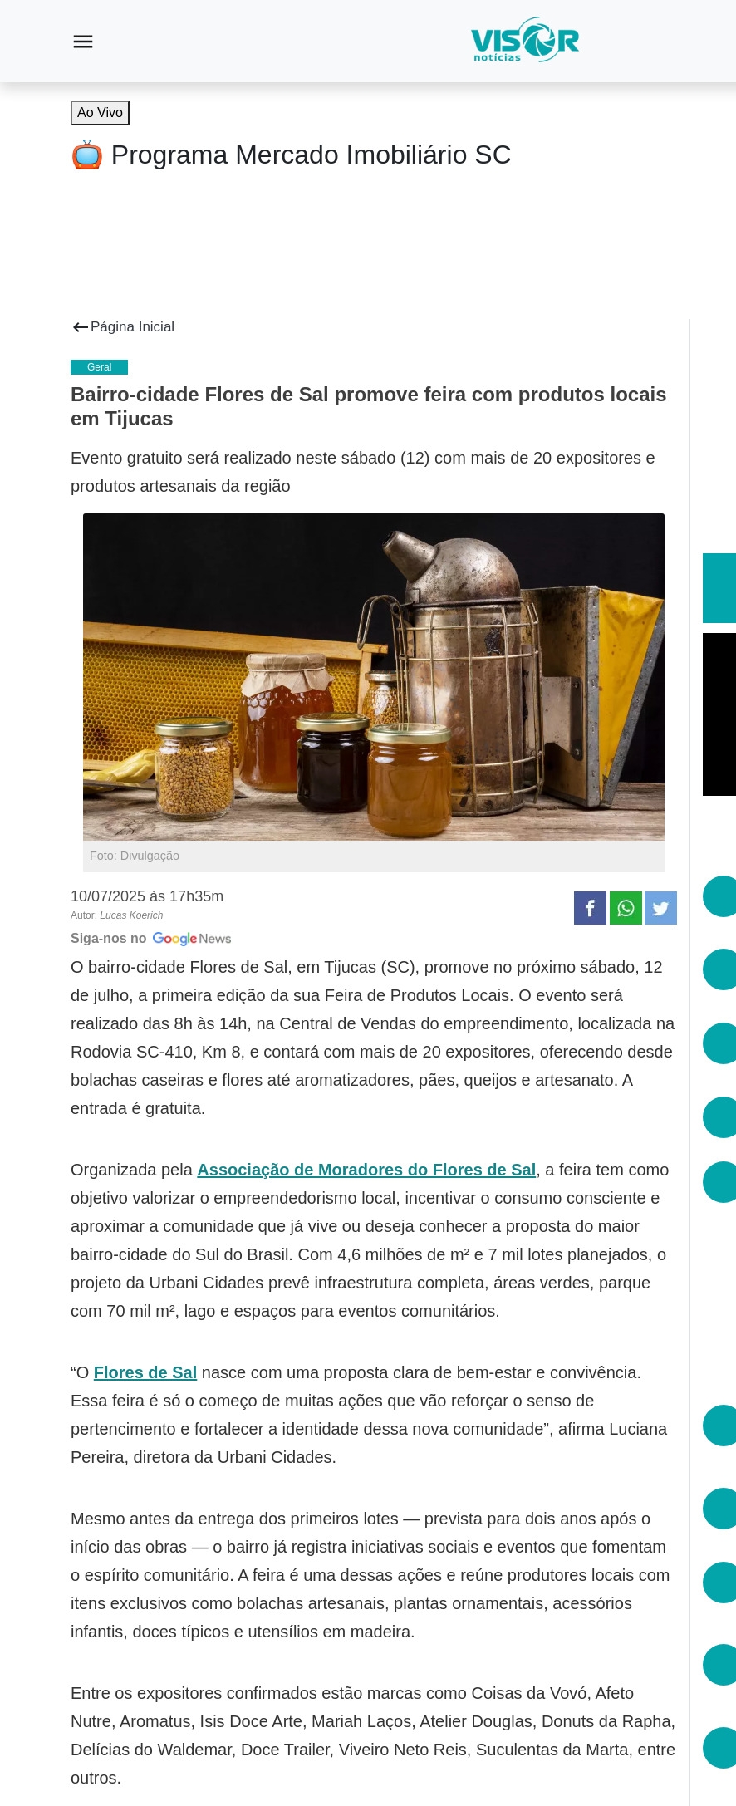Viewport: 736px width, 1806px height.
Task: Go back to Página Inicial
Action: [x=132, y=327]
